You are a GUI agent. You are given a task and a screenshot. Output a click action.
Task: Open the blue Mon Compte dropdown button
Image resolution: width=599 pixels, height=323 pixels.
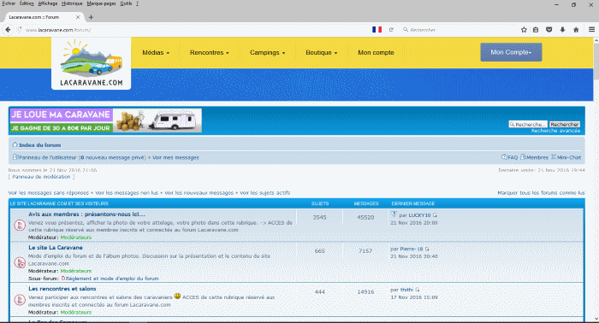coord(511,52)
